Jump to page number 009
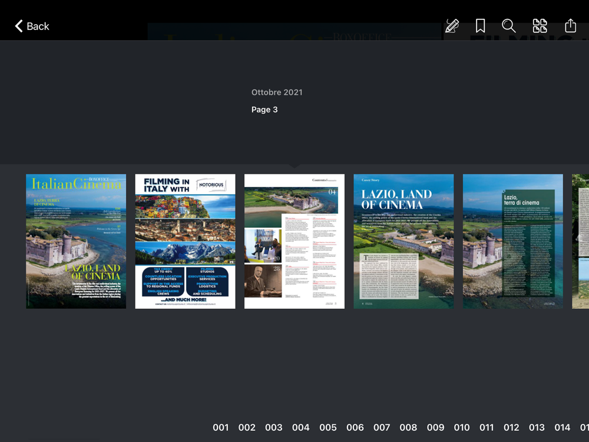Image resolution: width=589 pixels, height=442 pixels. pyautogui.click(x=435, y=427)
